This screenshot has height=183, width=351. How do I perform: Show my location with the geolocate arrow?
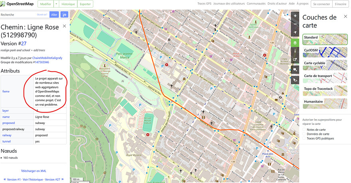(295, 32)
